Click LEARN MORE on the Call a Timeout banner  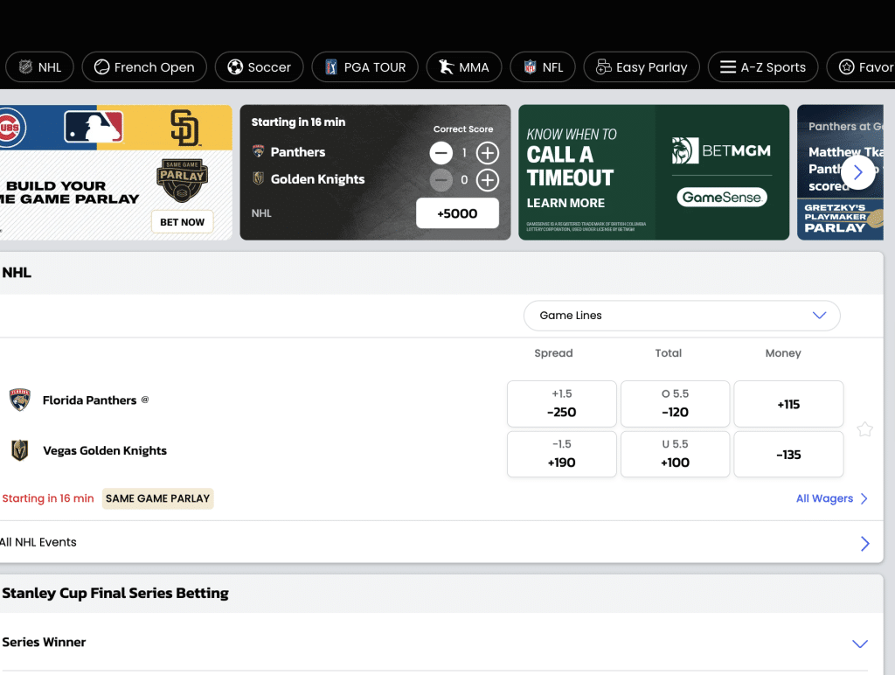[565, 204]
